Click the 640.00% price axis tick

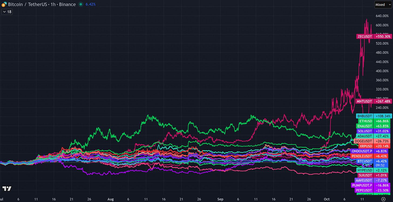tap(382, 16)
